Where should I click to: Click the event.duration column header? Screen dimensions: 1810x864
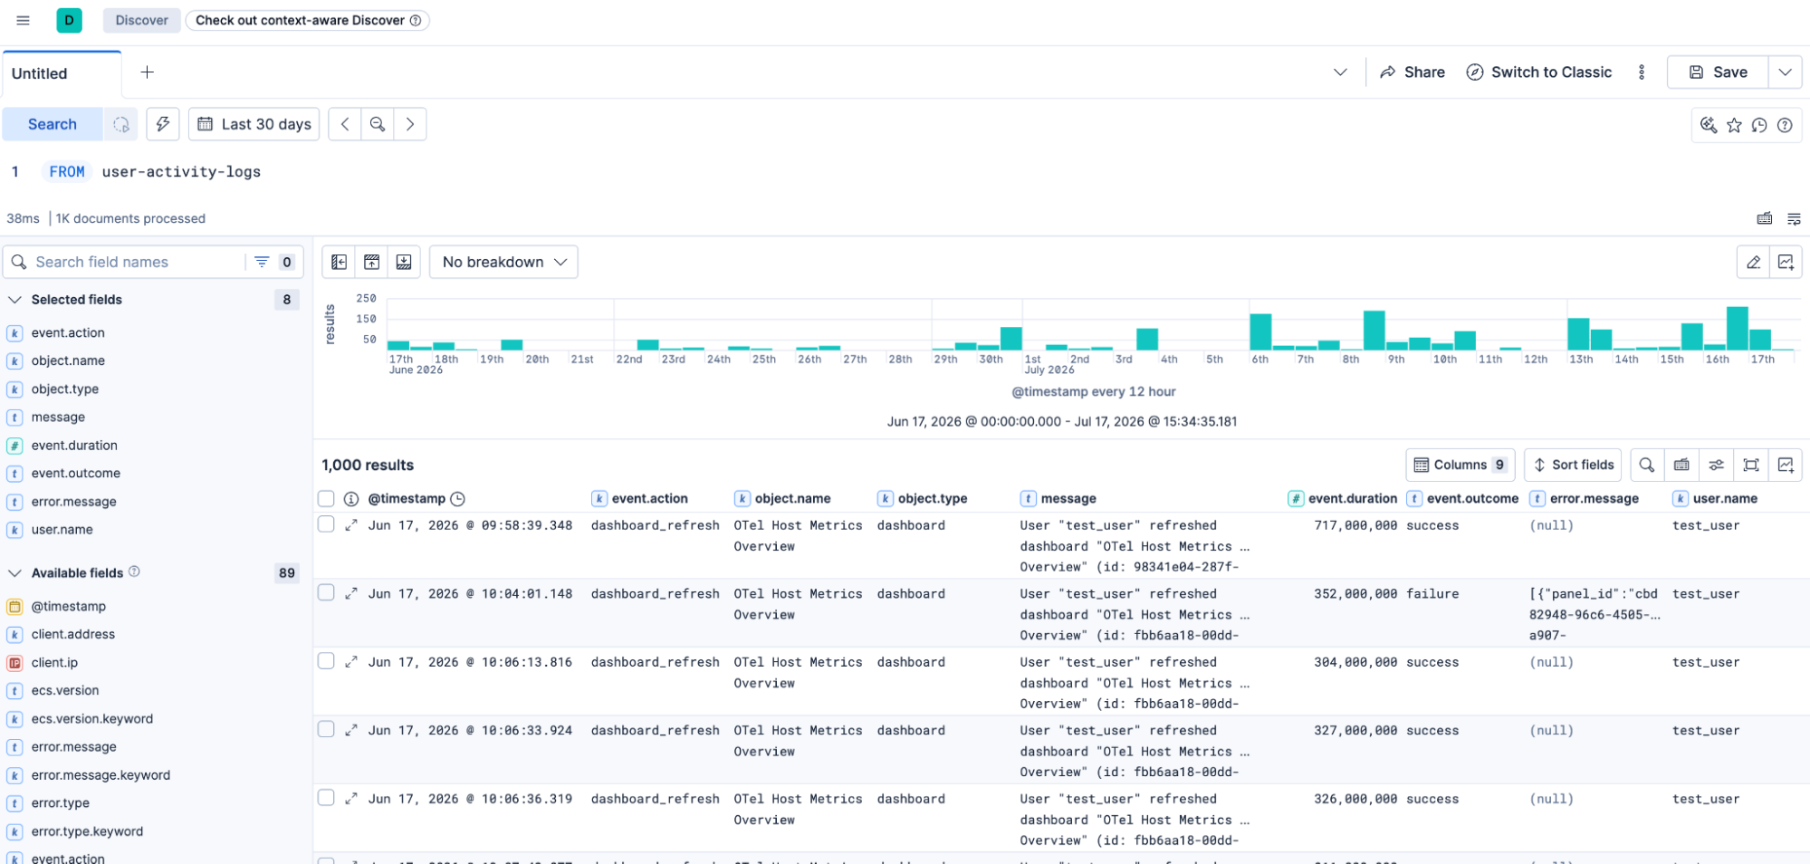[1343, 499]
